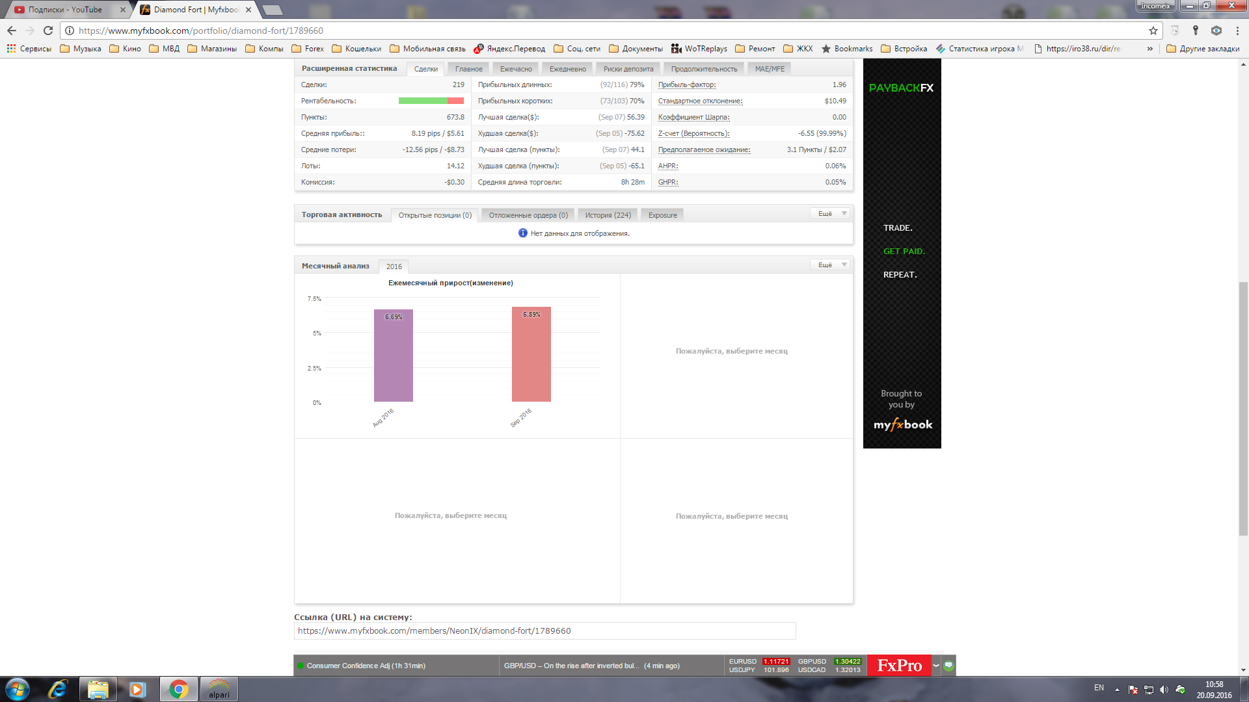Image resolution: width=1249 pixels, height=702 pixels.
Task: Click the Стандартное отклонение link
Action: pos(701,101)
